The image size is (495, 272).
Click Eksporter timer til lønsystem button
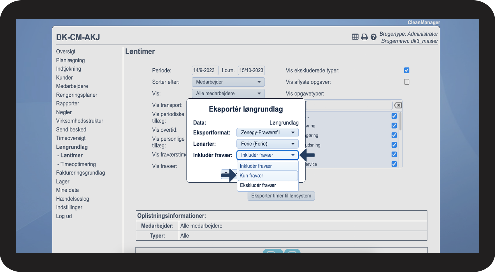point(281,196)
